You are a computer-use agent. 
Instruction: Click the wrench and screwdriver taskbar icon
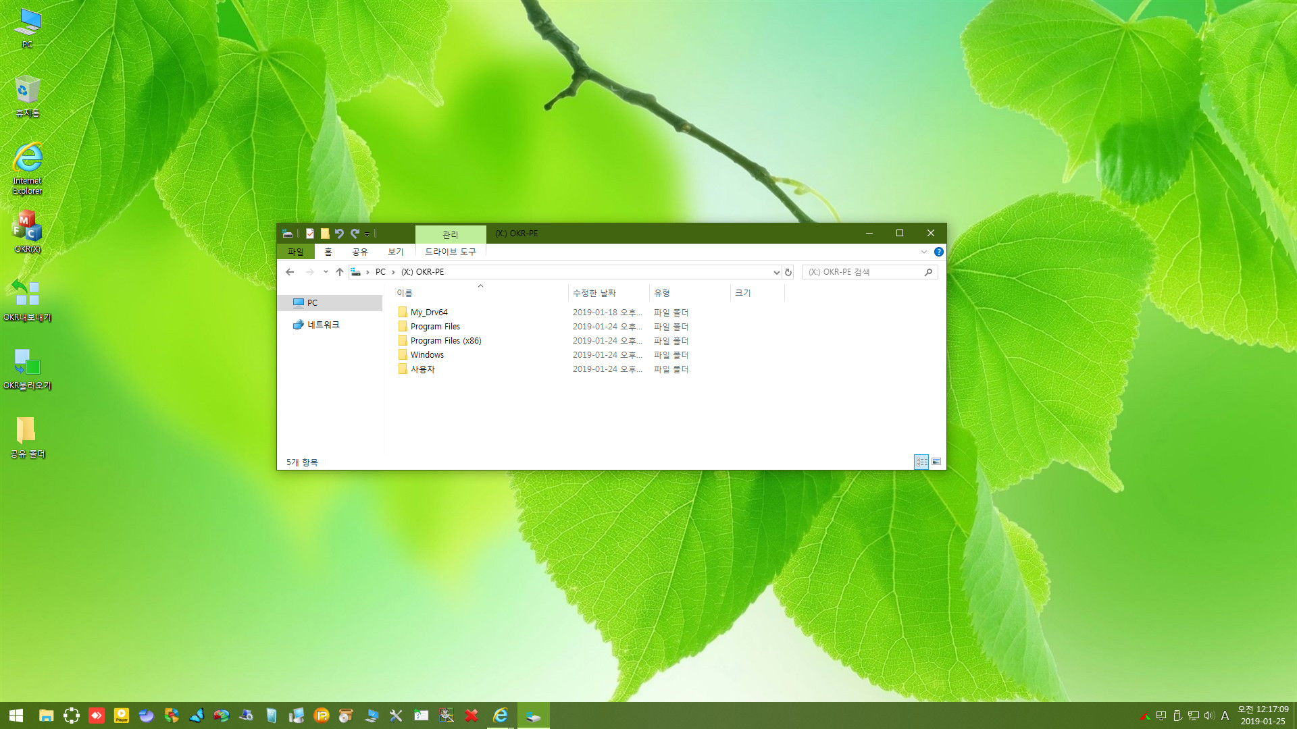(x=396, y=715)
